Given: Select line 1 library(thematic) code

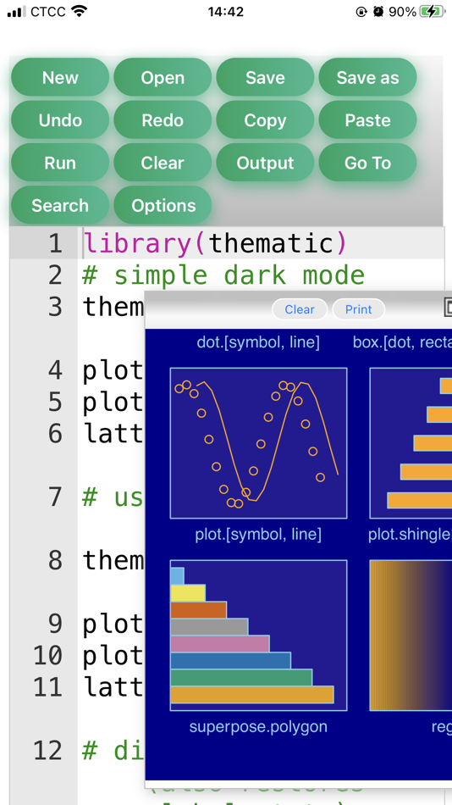Looking at the screenshot, I should click(215, 243).
